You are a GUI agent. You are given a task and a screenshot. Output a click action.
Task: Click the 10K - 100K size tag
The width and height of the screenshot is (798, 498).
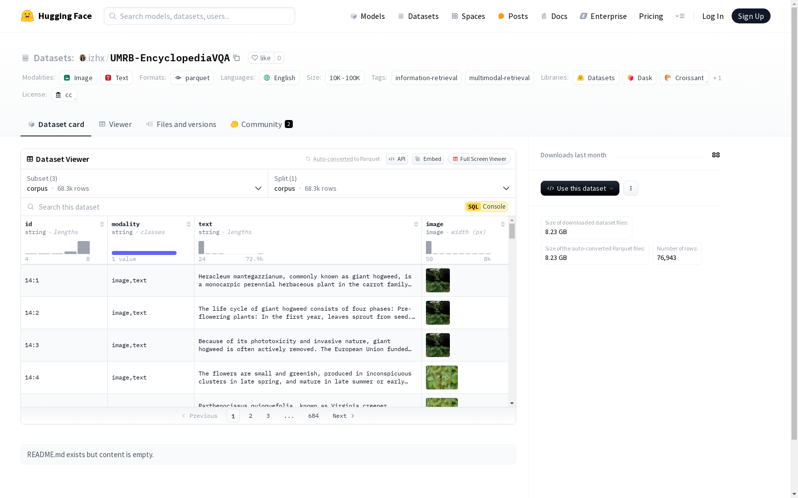coord(345,78)
